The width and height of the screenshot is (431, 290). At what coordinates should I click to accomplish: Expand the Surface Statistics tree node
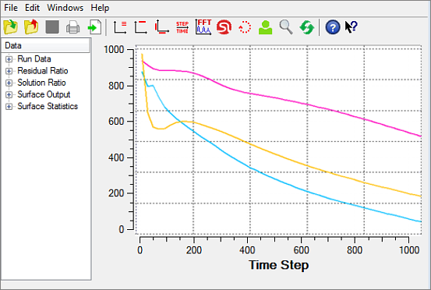(x=9, y=106)
